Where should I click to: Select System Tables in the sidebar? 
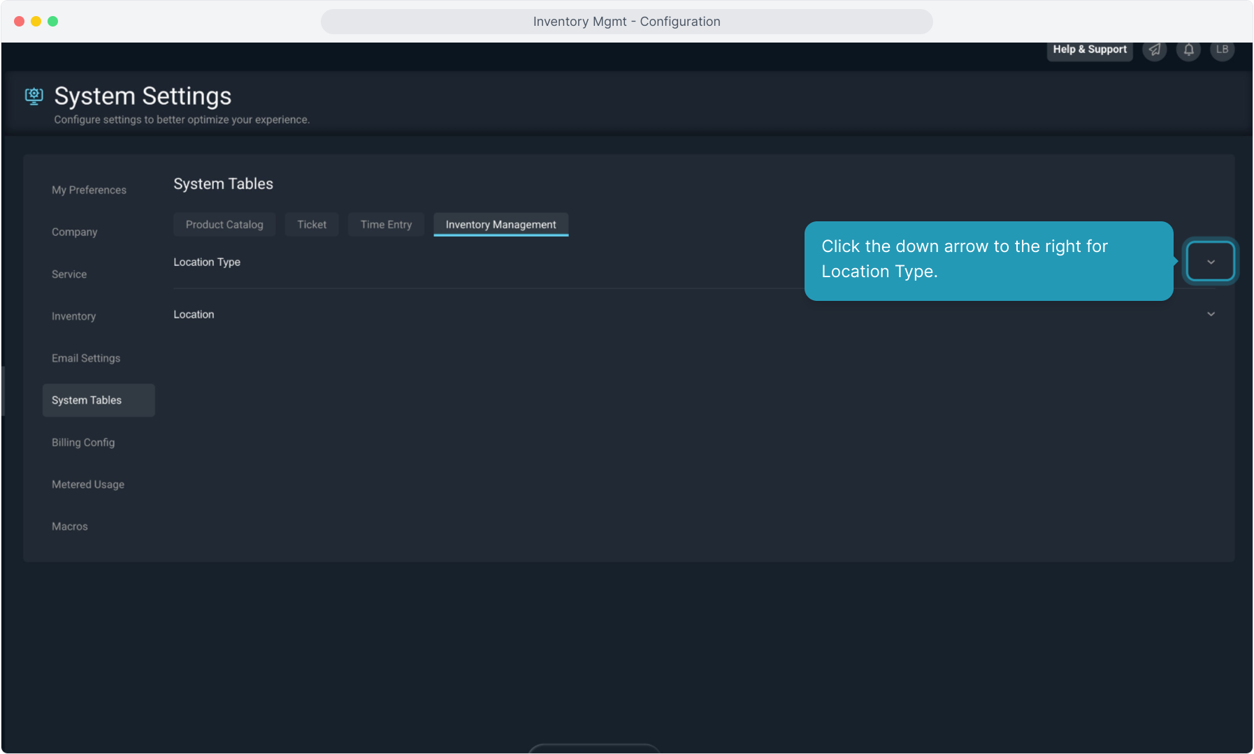tap(87, 400)
